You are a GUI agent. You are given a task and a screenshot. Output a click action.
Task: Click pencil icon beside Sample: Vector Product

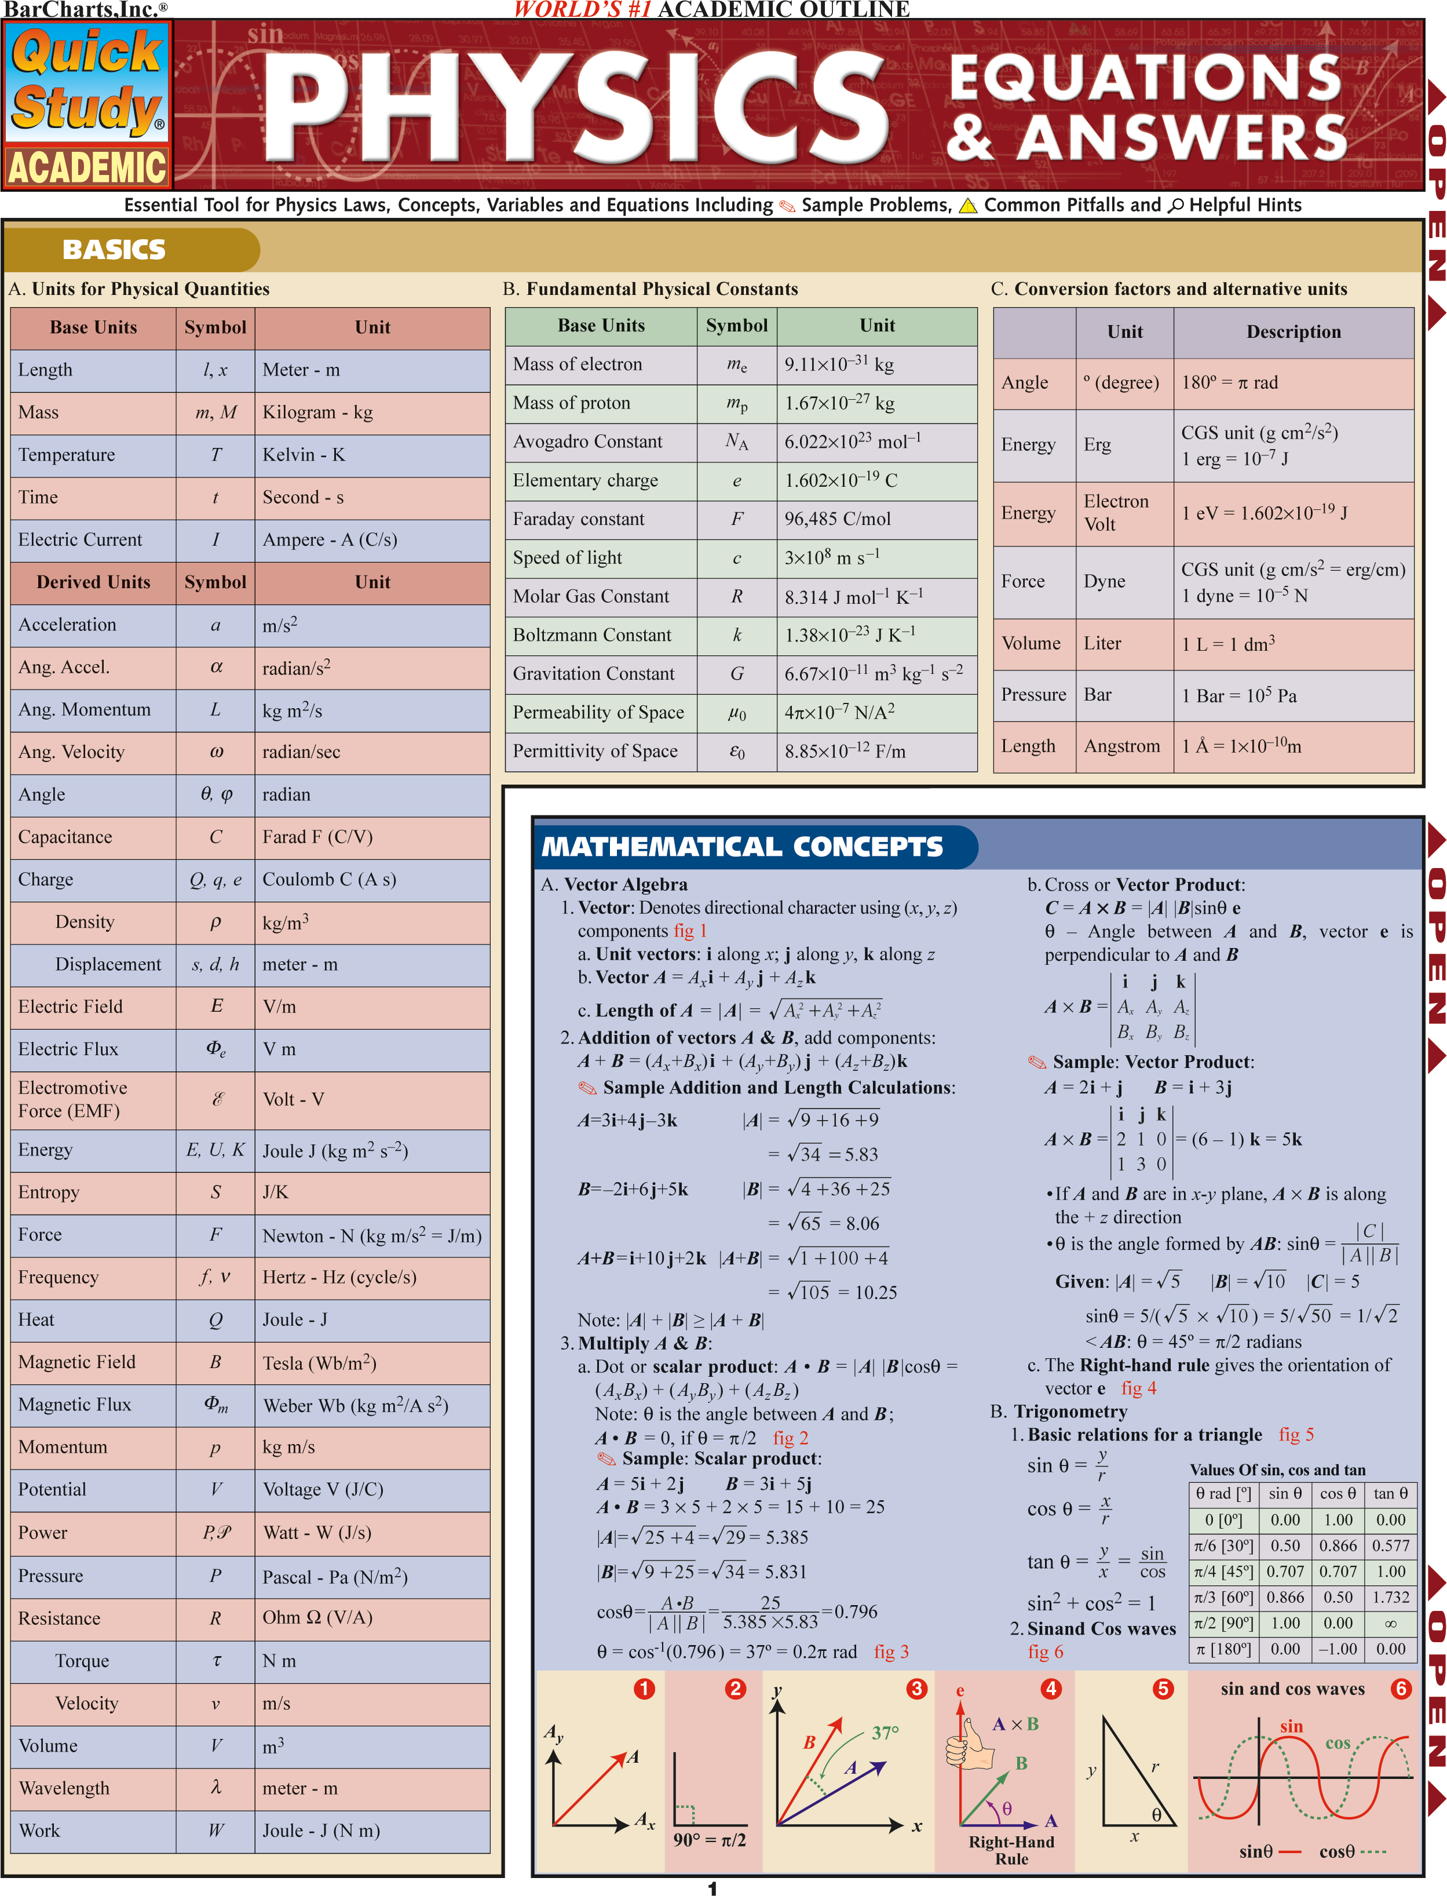[x=1037, y=1062]
